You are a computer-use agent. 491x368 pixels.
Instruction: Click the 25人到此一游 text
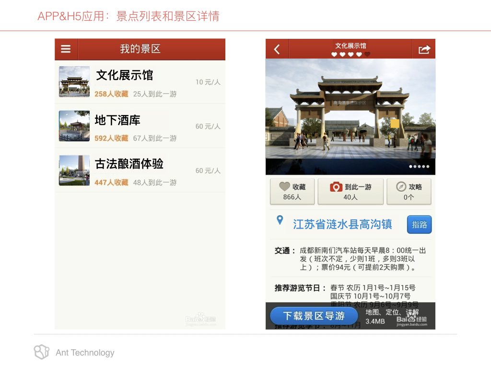tap(155, 94)
